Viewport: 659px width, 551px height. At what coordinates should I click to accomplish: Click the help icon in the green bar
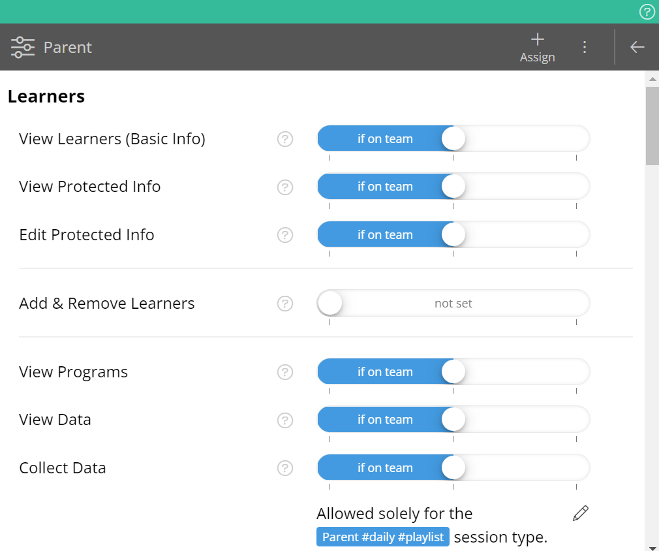click(x=647, y=12)
